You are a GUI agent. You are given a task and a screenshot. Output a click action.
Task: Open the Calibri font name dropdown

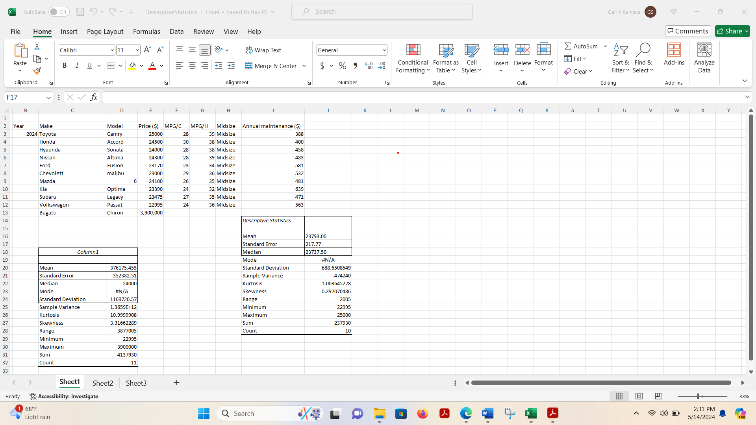[112, 50]
